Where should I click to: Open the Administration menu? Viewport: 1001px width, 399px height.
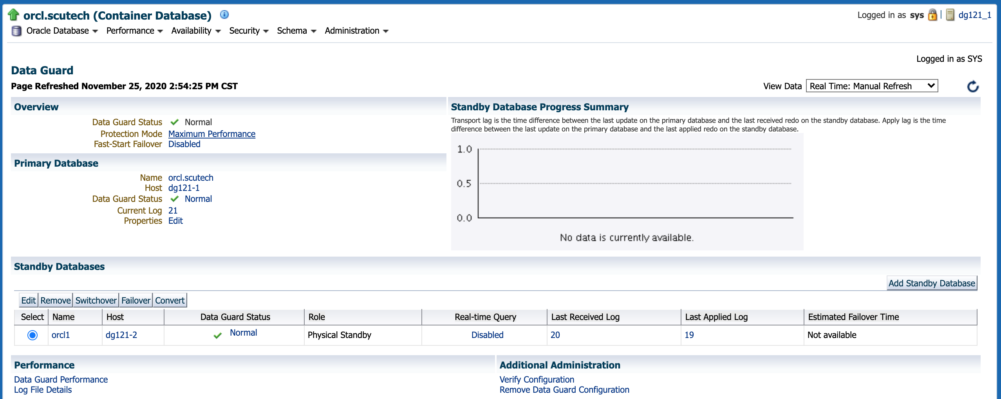(x=356, y=31)
